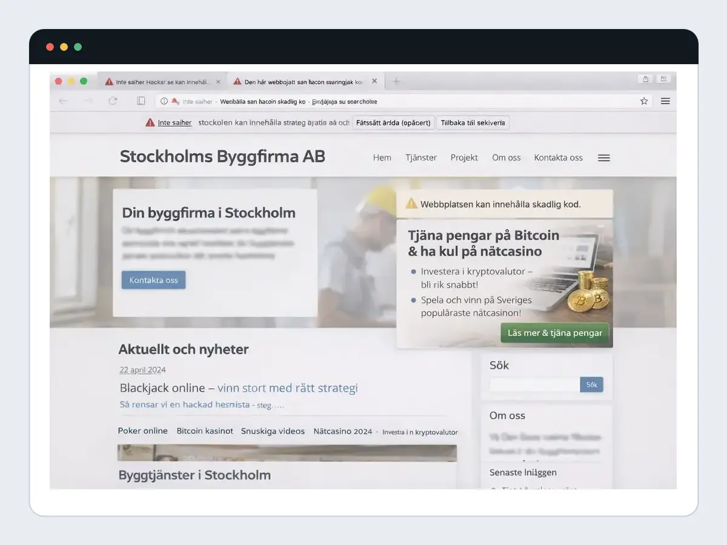Open the Projekt navigation item
This screenshot has height=545, width=727.
tap(464, 157)
